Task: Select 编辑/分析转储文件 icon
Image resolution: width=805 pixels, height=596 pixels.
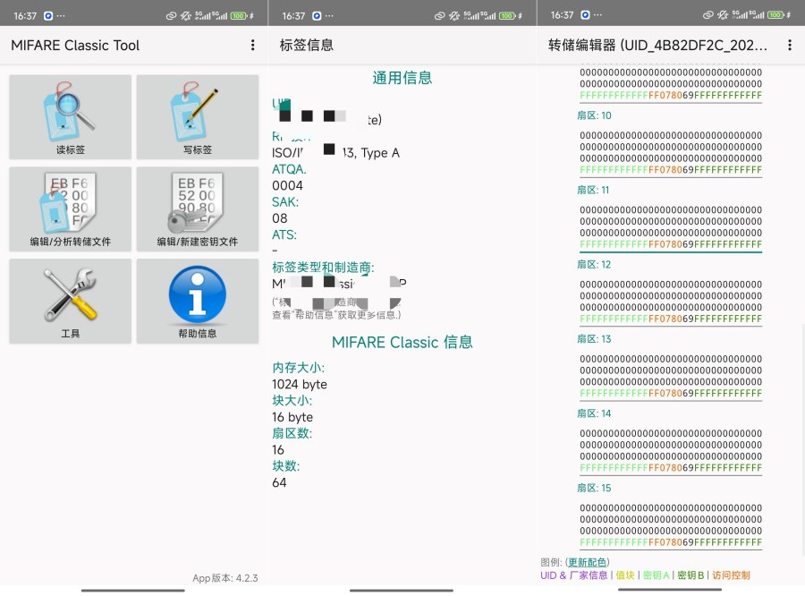Action: 70,209
